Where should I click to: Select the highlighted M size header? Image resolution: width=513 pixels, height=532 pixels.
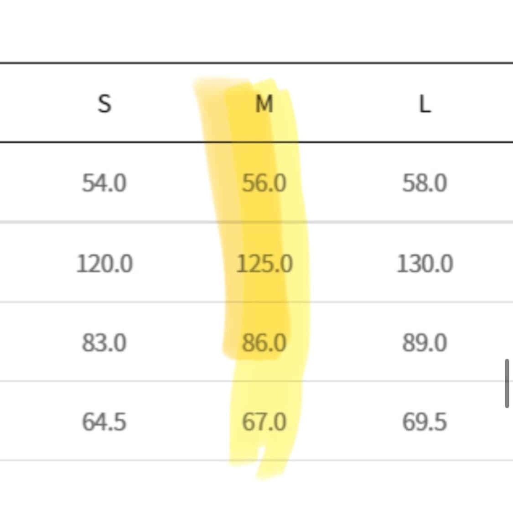(x=264, y=104)
